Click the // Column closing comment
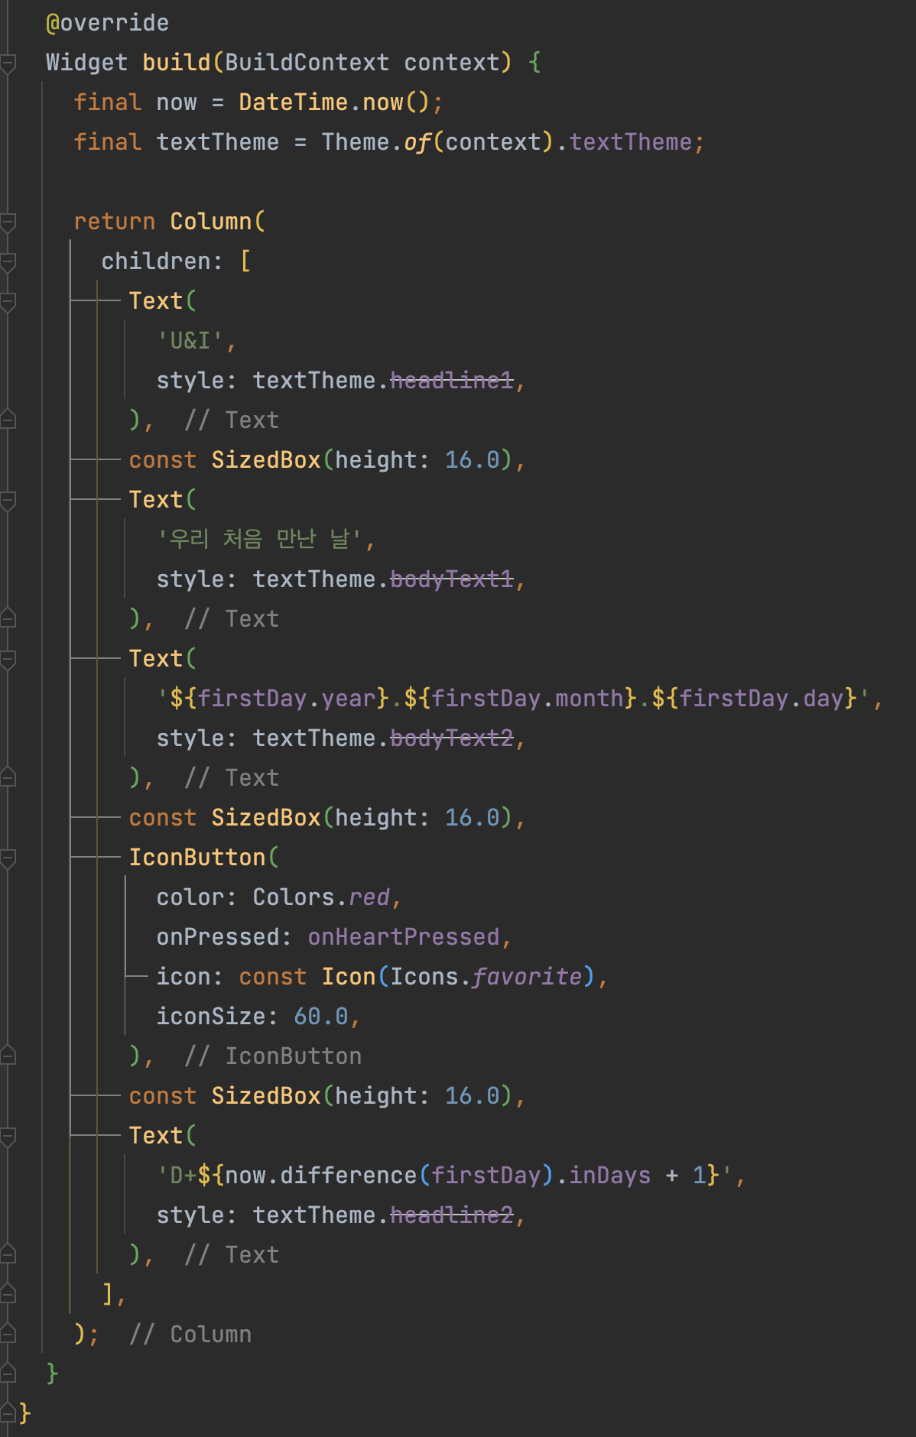Image resolution: width=916 pixels, height=1437 pixels. (190, 1335)
